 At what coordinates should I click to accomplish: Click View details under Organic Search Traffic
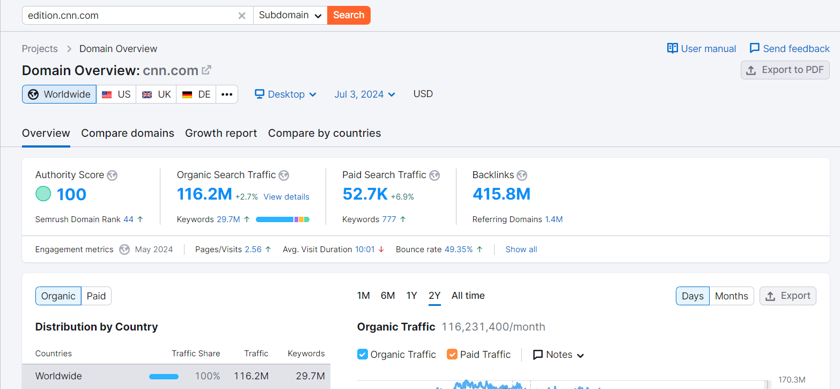[286, 197]
